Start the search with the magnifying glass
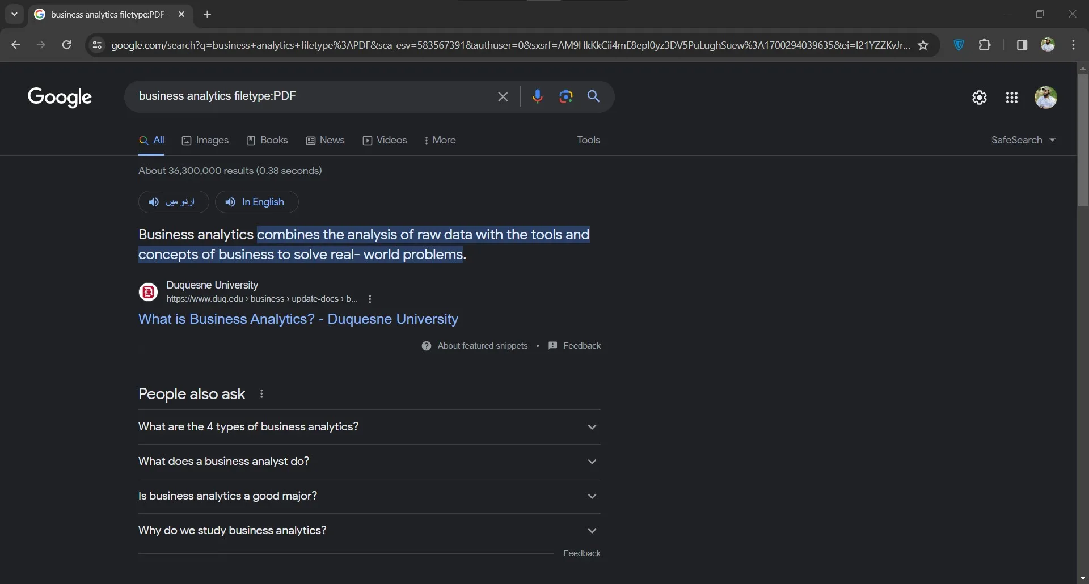This screenshot has height=584, width=1089. pyautogui.click(x=593, y=96)
